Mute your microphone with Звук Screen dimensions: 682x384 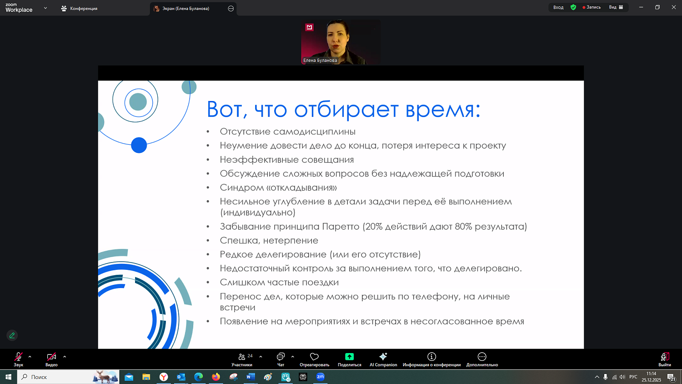(x=18, y=359)
